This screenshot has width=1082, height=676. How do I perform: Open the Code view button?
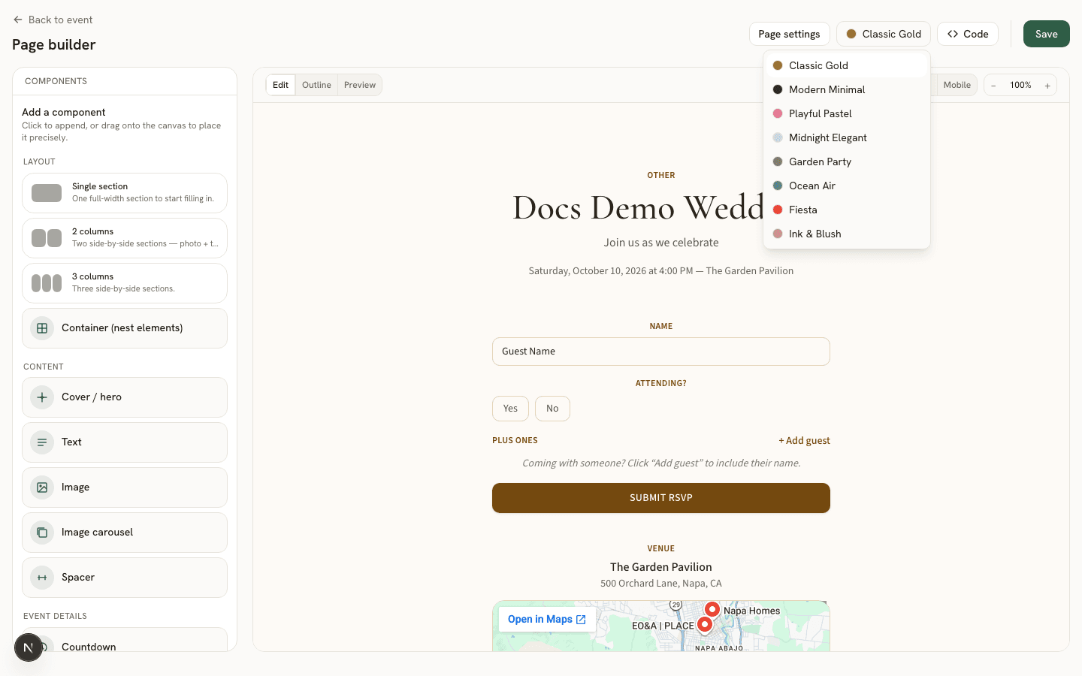tap(968, 34)
